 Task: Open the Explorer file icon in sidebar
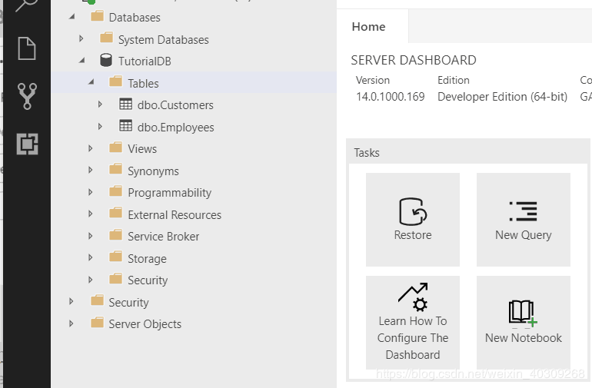tap(27, 48)
